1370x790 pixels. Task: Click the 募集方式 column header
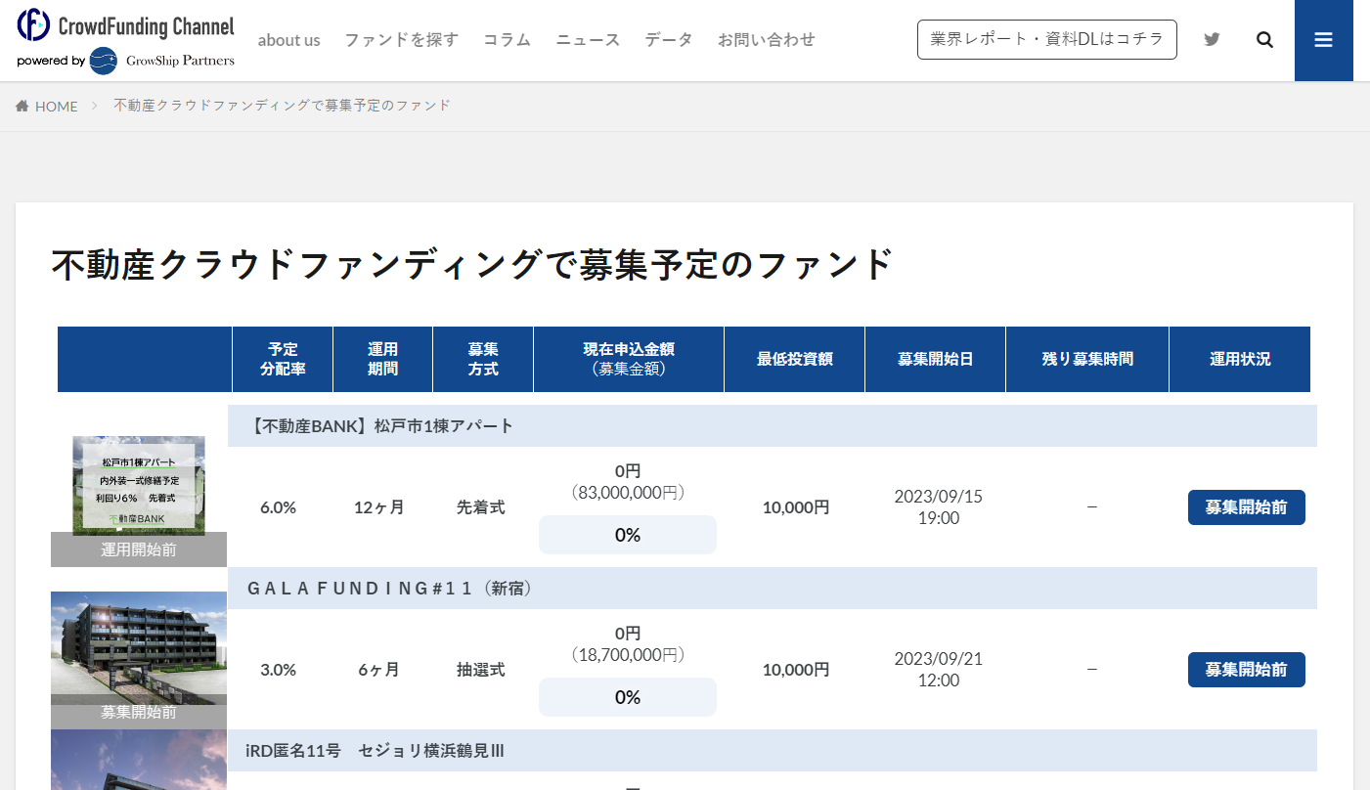[x=483, y=359]
